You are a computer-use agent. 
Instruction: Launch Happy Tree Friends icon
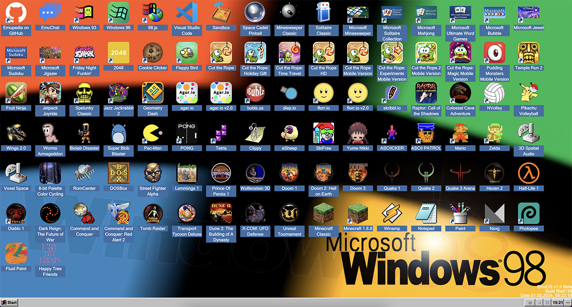pyautogui.click(x=50, y=253)
